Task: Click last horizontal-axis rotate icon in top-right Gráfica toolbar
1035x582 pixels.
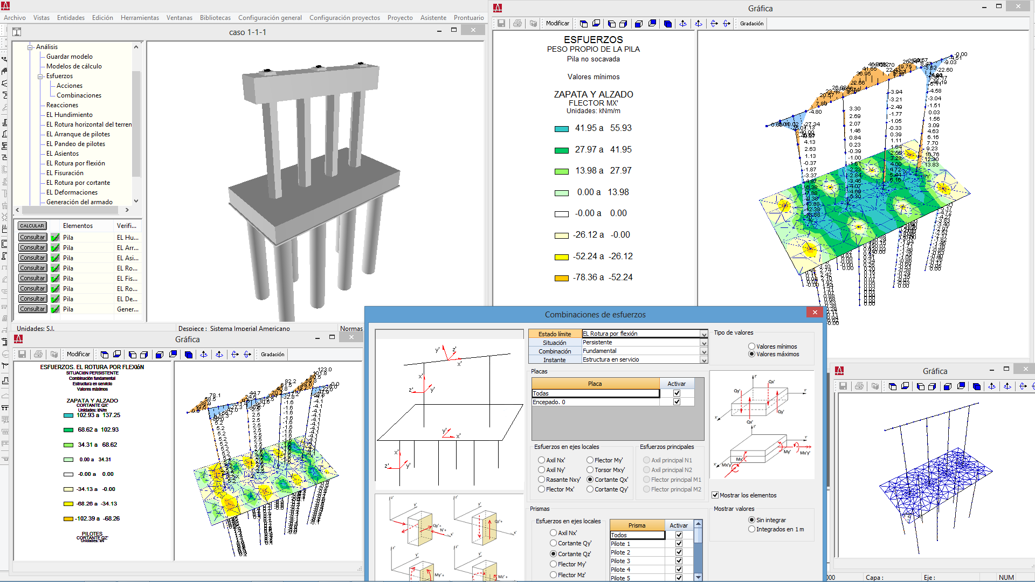Action: 727,24
